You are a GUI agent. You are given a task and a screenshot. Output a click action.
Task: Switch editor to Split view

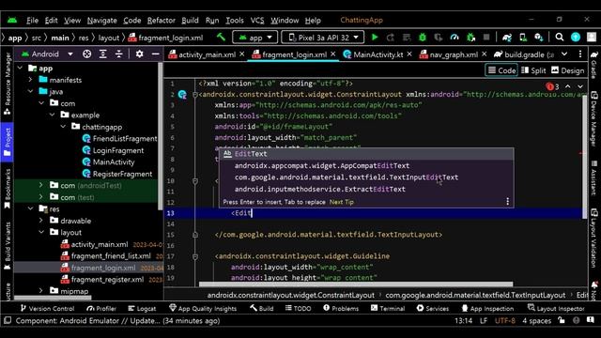(533, 70)
